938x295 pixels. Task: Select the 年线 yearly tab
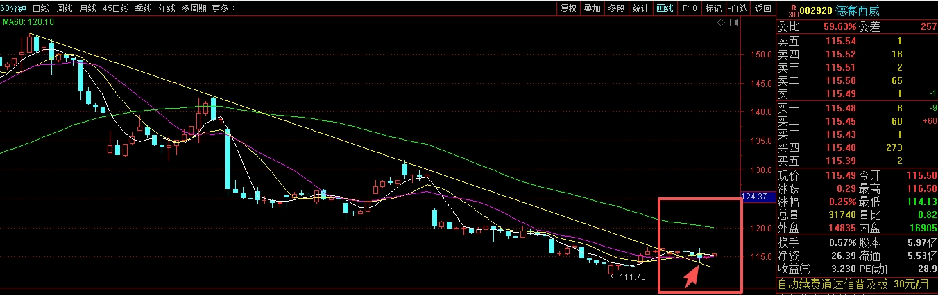(167, 8)
